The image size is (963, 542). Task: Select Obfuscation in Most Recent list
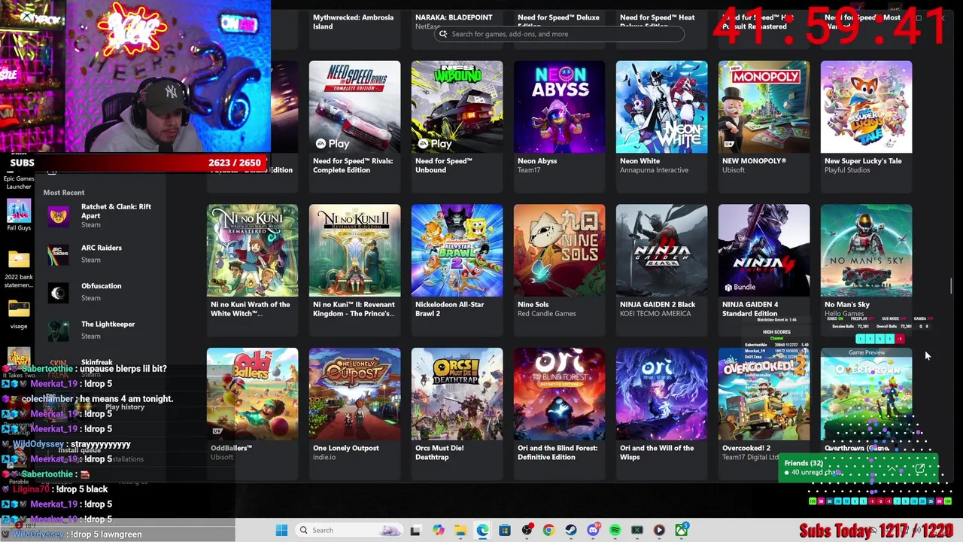click(x=101, y=286)
